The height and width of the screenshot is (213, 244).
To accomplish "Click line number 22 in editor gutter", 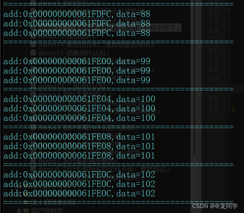I will pyautogui.click(x=213, y=109).
